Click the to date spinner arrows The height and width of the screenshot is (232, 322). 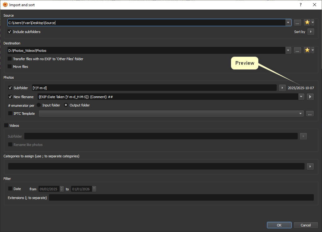tap(94, 189)
